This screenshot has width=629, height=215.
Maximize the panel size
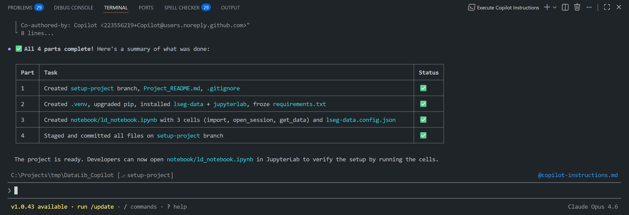point(607,7)
